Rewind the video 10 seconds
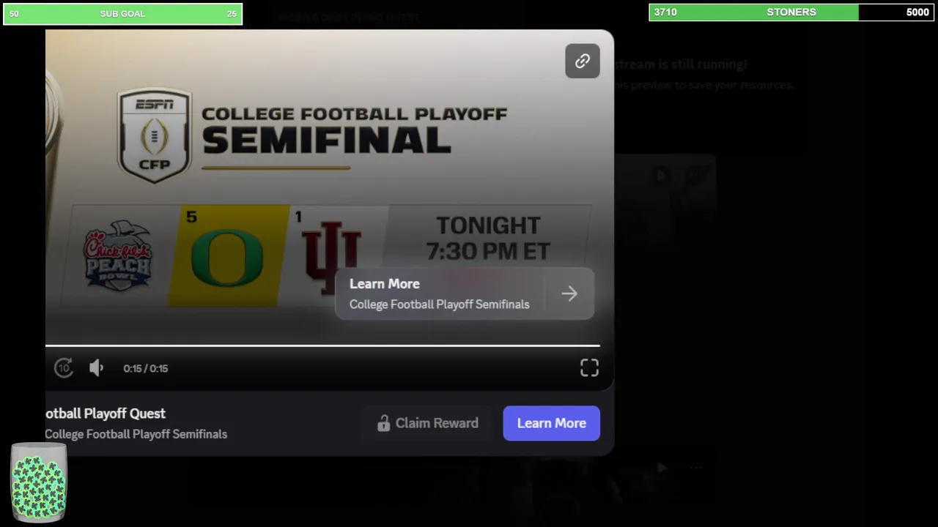 tap(64, 368)
